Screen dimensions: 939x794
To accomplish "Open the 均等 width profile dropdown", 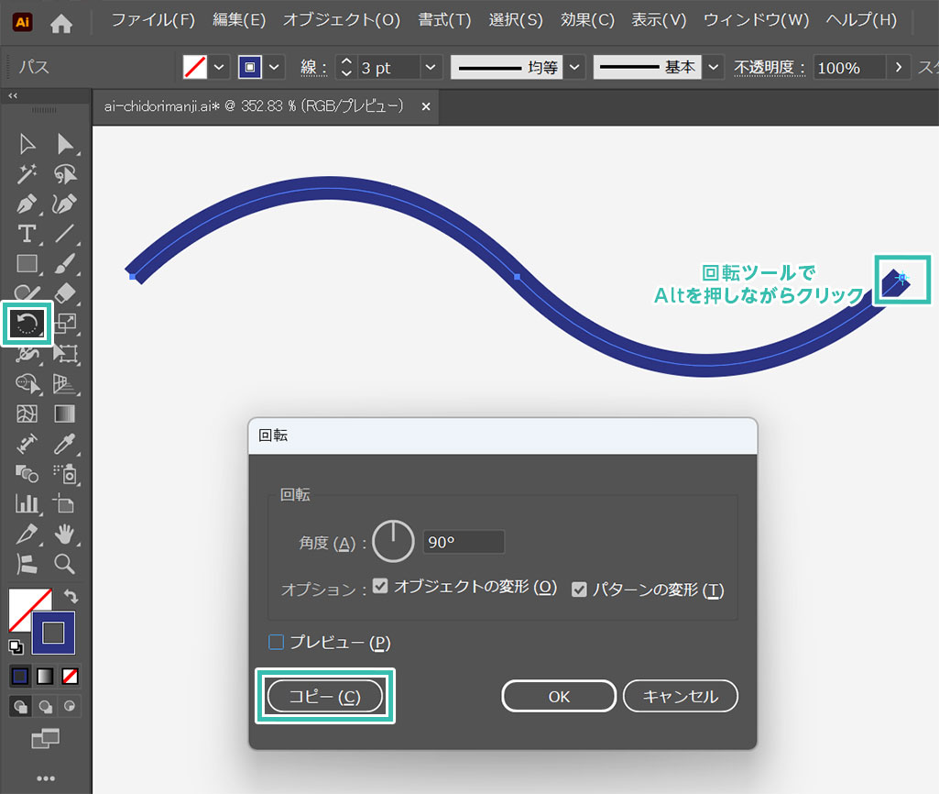I will (574, 67).
